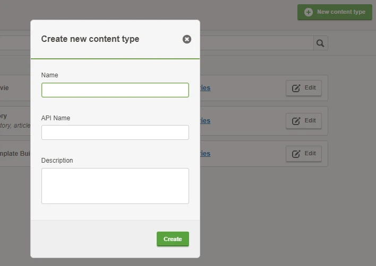376x266 pixels.
Task: Click the 'Name' label above the first field
Action: point(49,75)
